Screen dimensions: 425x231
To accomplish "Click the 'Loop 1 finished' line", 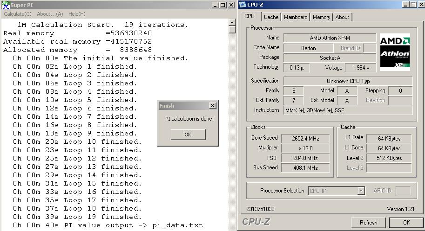I will [x=75, y=67].
